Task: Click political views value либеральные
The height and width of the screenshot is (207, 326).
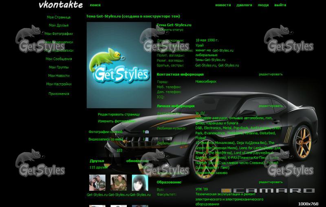Action: tap(206, 55)
